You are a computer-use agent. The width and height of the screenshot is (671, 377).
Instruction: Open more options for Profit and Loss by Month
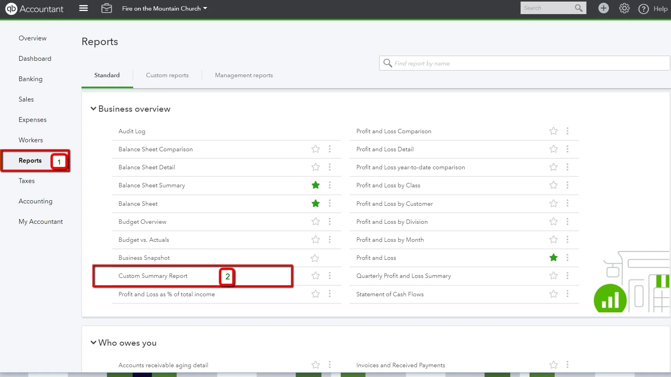[567, 239]
